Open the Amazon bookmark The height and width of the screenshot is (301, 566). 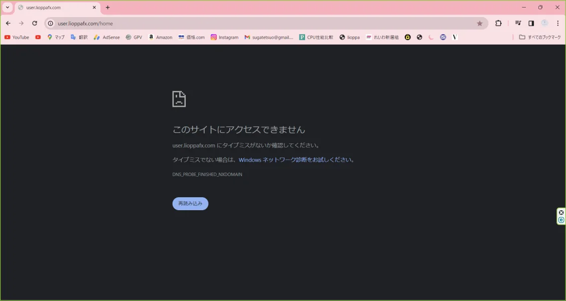click(x=160, y=37)
